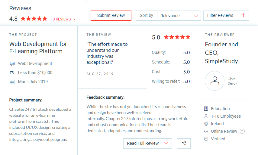Click the Verified checkmark icon
258x155 pixels.
coord(206,139)
